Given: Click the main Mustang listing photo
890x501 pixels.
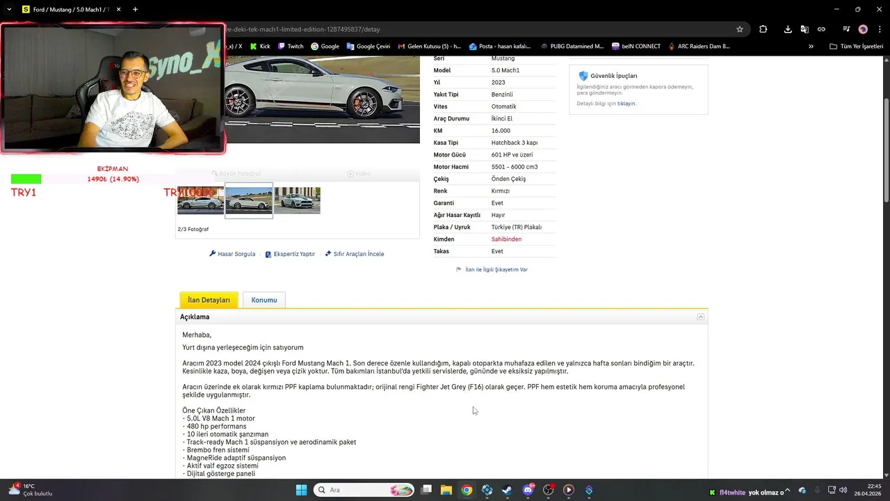Looking at the screenshot, I should pos(321,99).
